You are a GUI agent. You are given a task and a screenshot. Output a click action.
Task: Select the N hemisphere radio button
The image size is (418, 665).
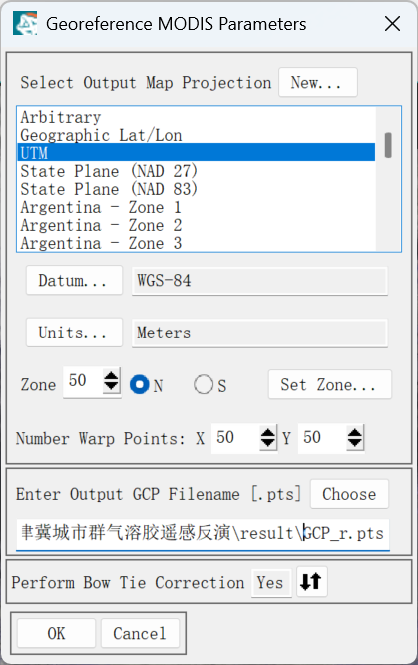point(140,385)
